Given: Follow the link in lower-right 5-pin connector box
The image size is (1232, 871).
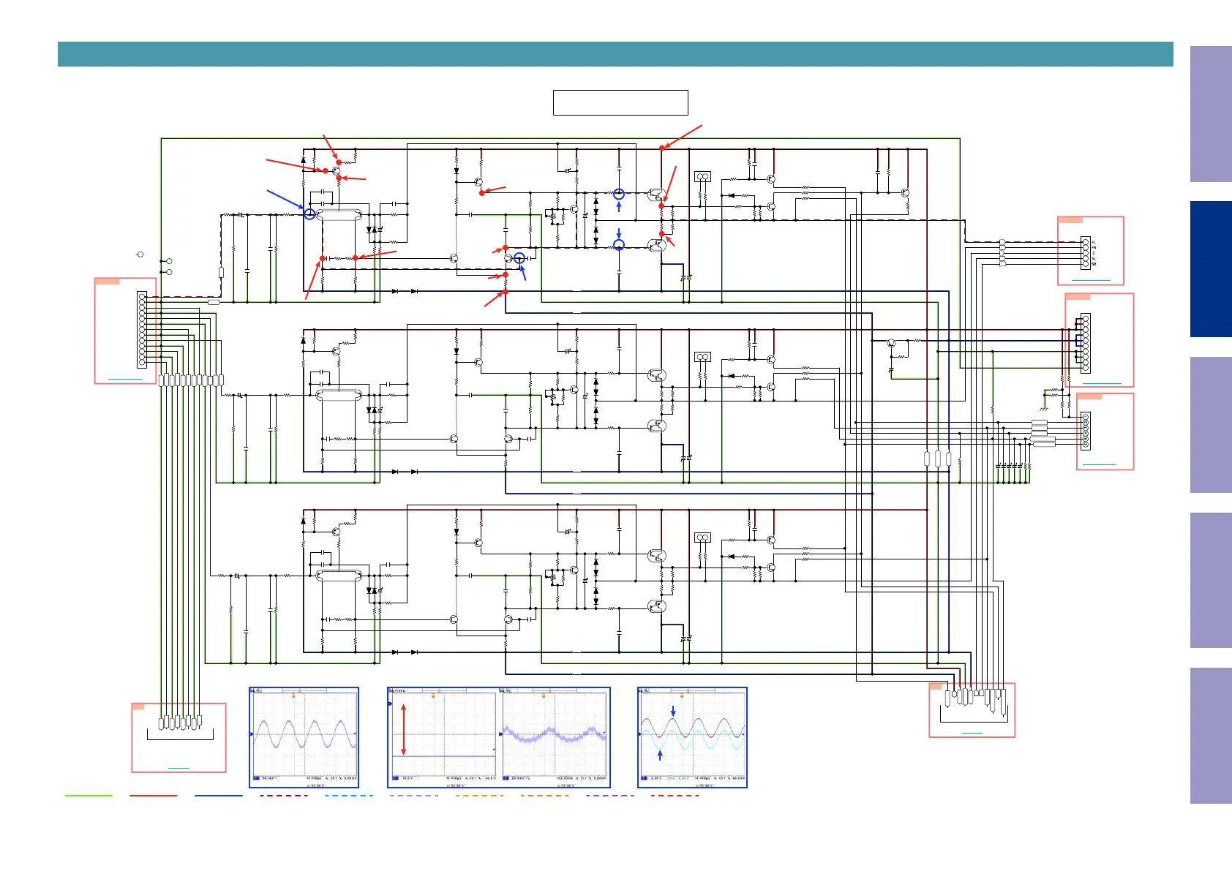Looking at the screenshot, I should [x=1099, y=464].
